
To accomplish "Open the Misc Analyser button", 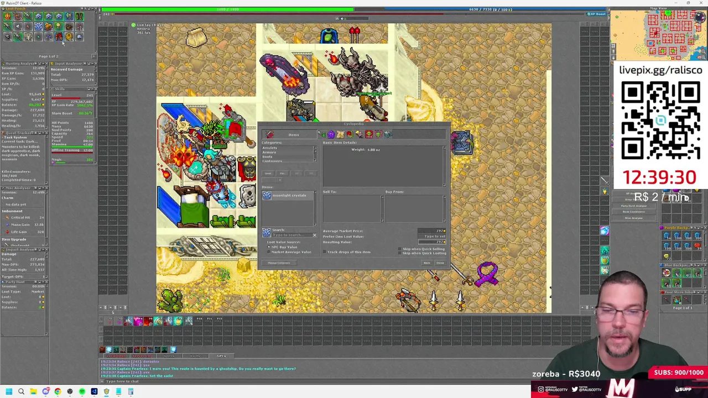I will (x=634, y=218).
